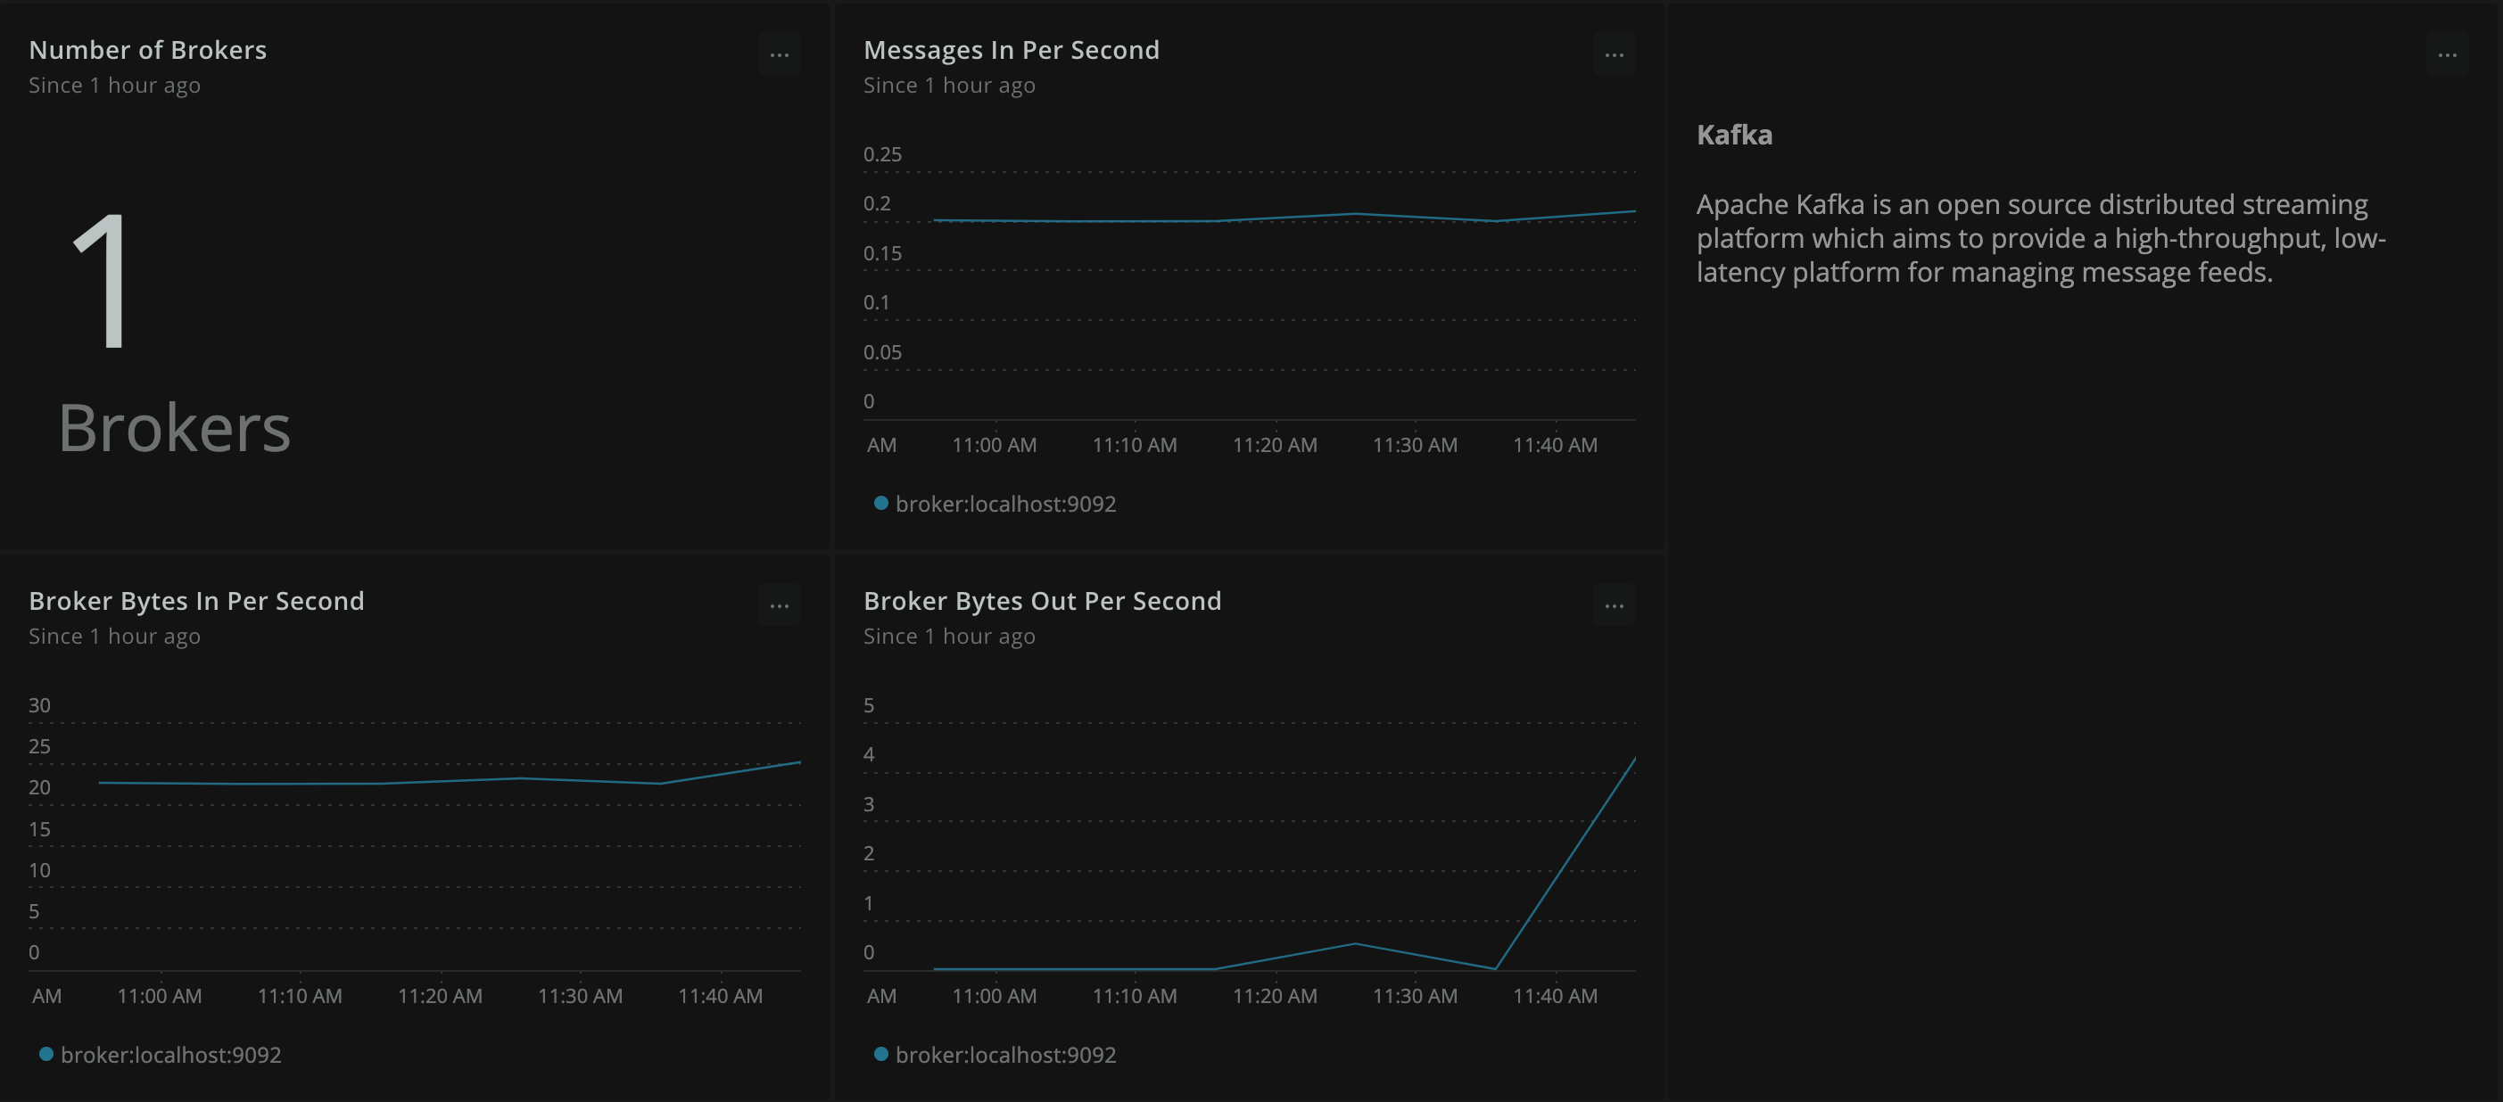Click the Number of Brokers title
Image resolution: width=2503 pixels, height=1102 pixels.
(148, 51)
